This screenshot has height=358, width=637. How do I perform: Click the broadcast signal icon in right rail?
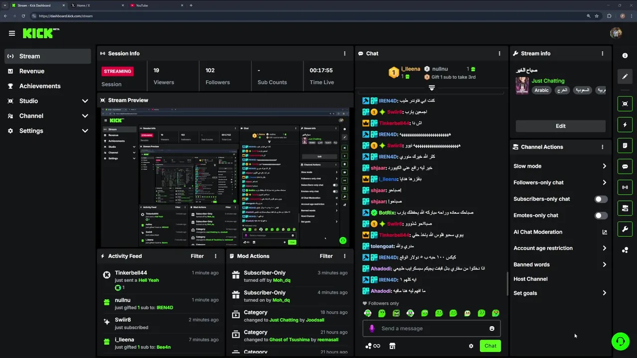pyautogui.click(x=625, y=187)
